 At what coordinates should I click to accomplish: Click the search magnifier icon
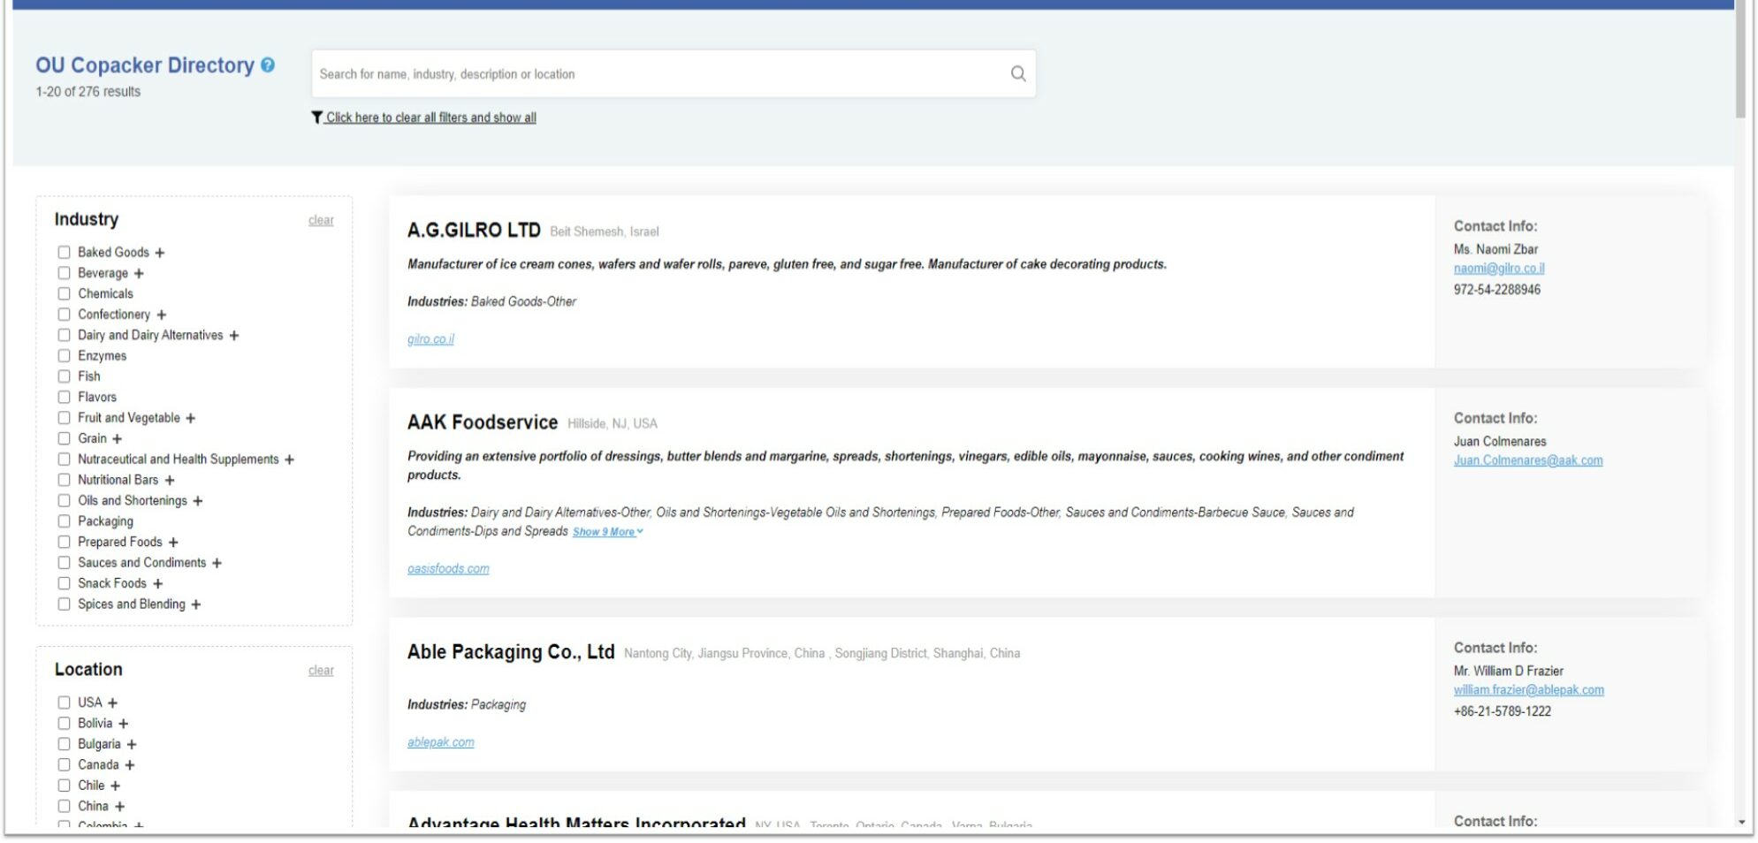pos(1017,73)
